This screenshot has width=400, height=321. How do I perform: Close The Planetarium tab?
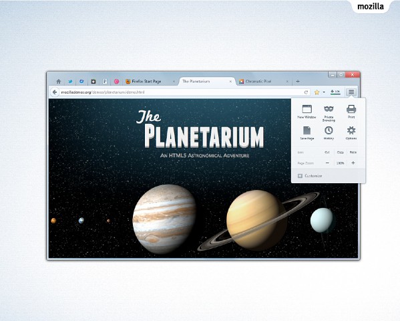pyautogui.click(x=230, y=82)
